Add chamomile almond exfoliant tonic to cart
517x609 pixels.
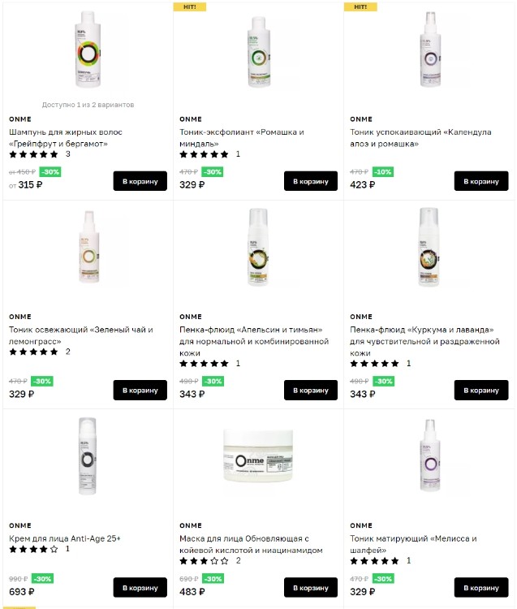tap(311, 181)
